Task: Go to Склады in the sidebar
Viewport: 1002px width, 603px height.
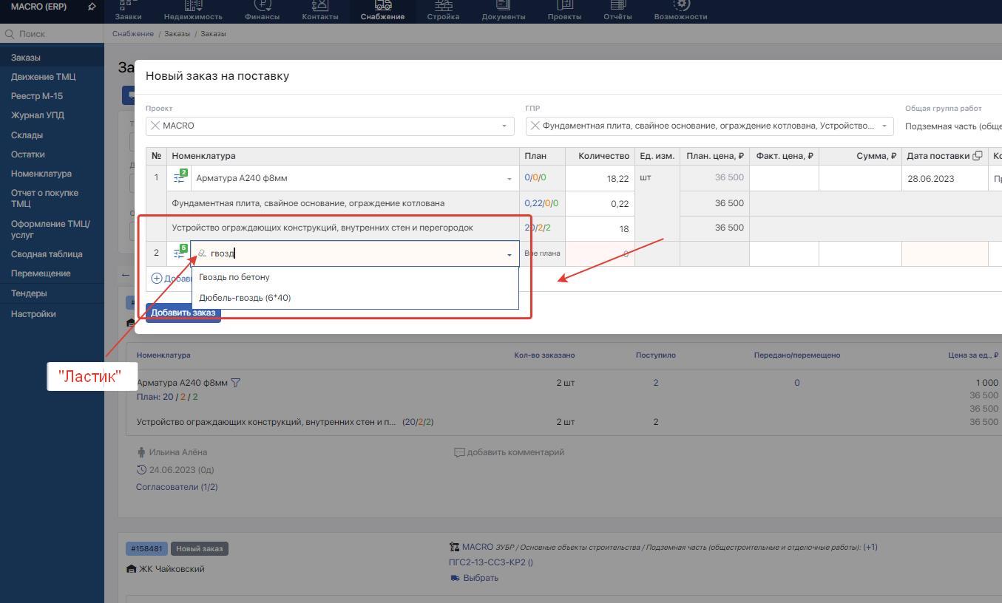Action: pos(27,135)
